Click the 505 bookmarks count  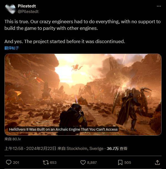128,163
